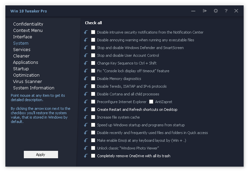The height and width of the screenshot is (172, 249).
Task: Click restore arrow next to OneDrive removal
Action: click(86, 156)
